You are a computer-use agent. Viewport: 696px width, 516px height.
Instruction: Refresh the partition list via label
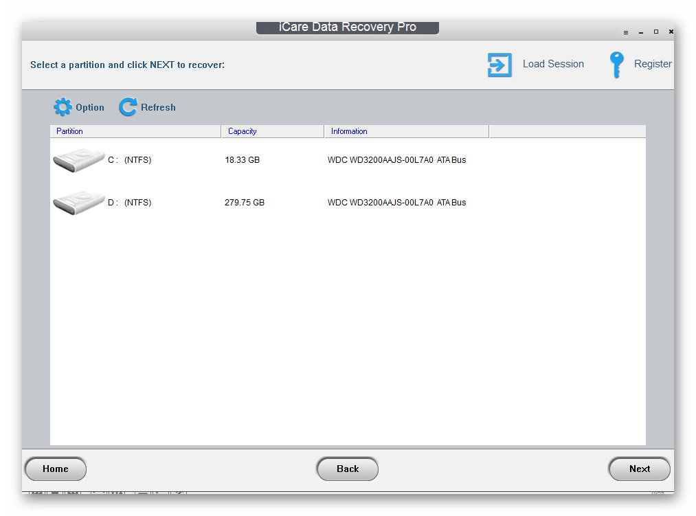tap(158, 107)
